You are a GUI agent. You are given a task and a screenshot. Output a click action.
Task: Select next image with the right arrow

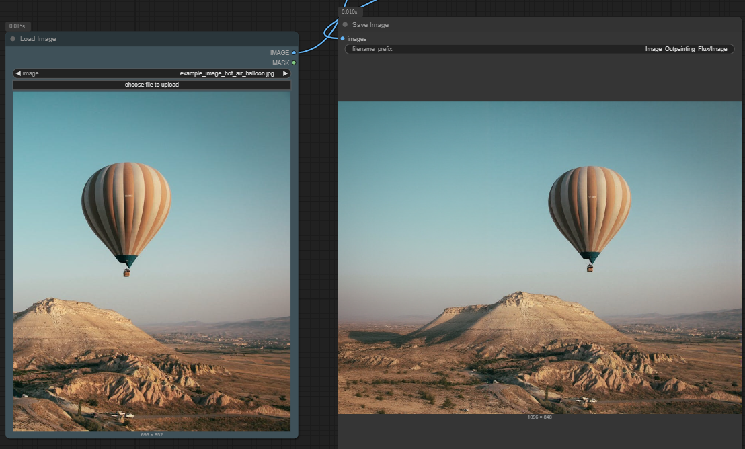point(286,73)
